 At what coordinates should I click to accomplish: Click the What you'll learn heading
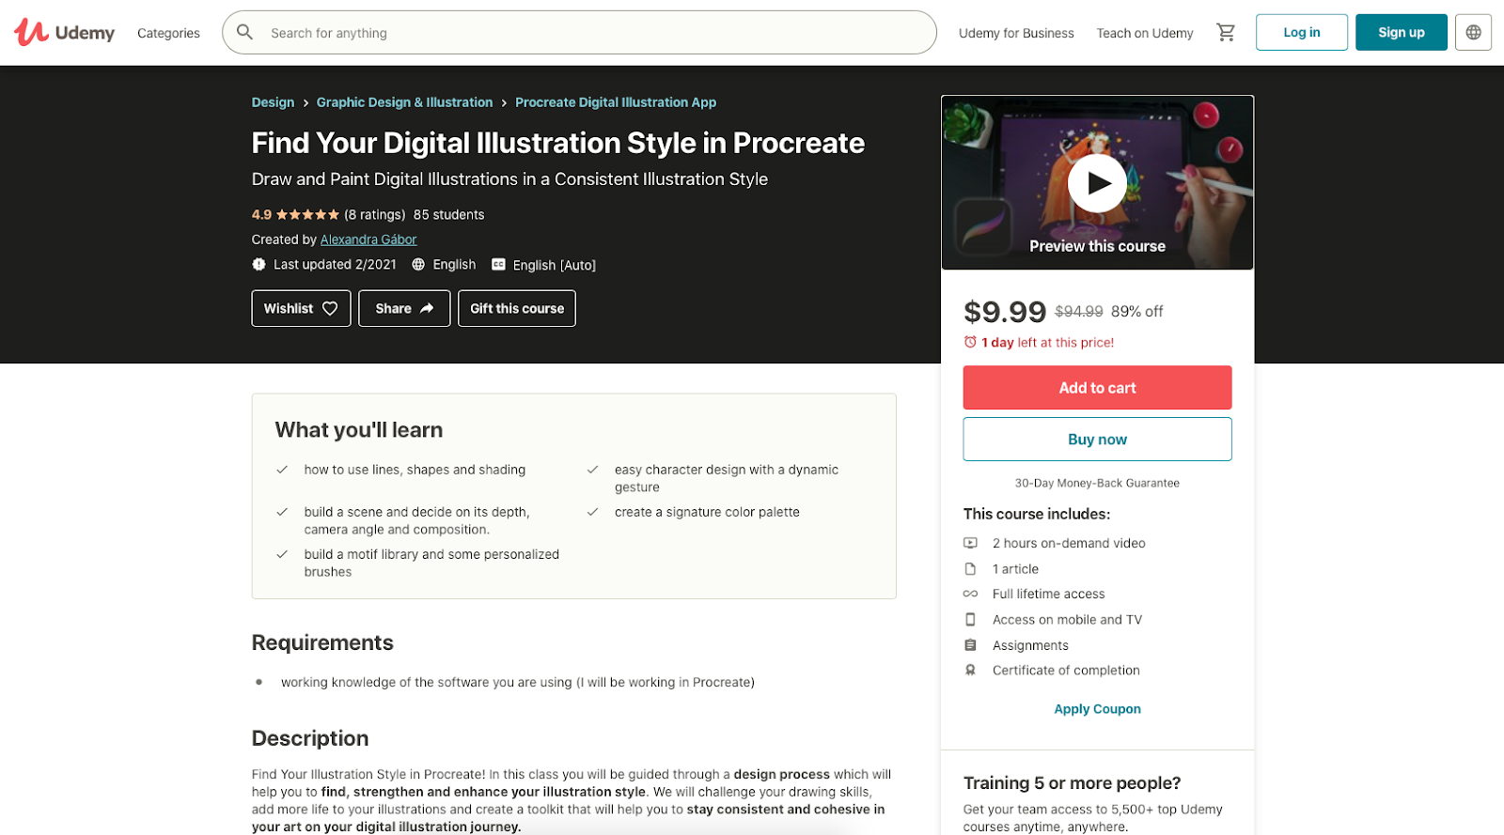coord(359,430)
